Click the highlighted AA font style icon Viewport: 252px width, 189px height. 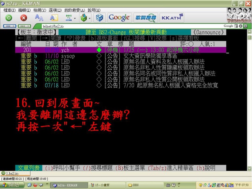click(54, 18)
